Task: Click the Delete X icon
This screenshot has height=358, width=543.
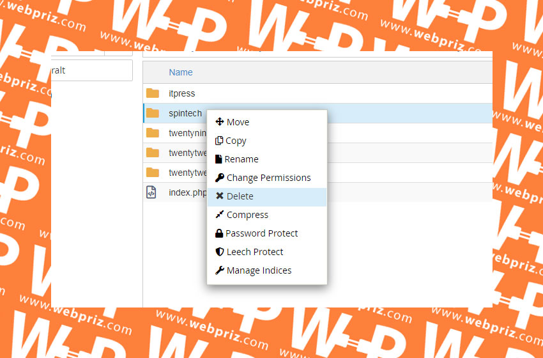Action: pos(220,196)
